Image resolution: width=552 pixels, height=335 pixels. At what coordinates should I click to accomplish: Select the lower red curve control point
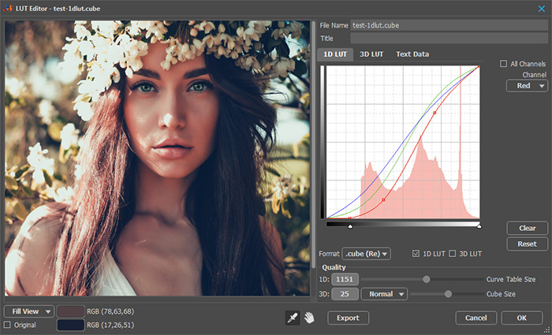coord(383,200)
